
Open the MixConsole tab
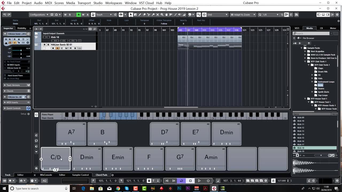pyautogui.click(x=46, y=175)
